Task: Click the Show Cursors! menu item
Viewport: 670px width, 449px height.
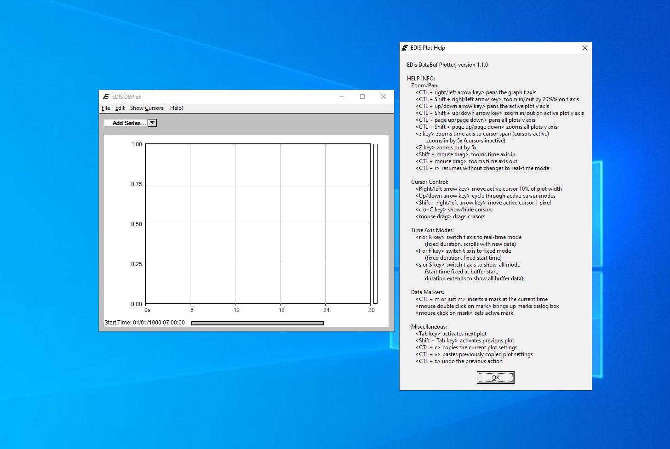Action: pos(147,108)
